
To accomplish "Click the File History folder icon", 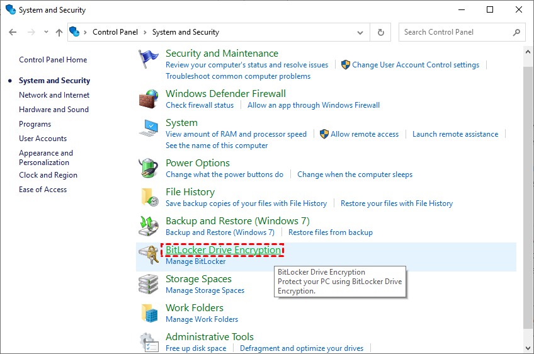I will 149,197.
